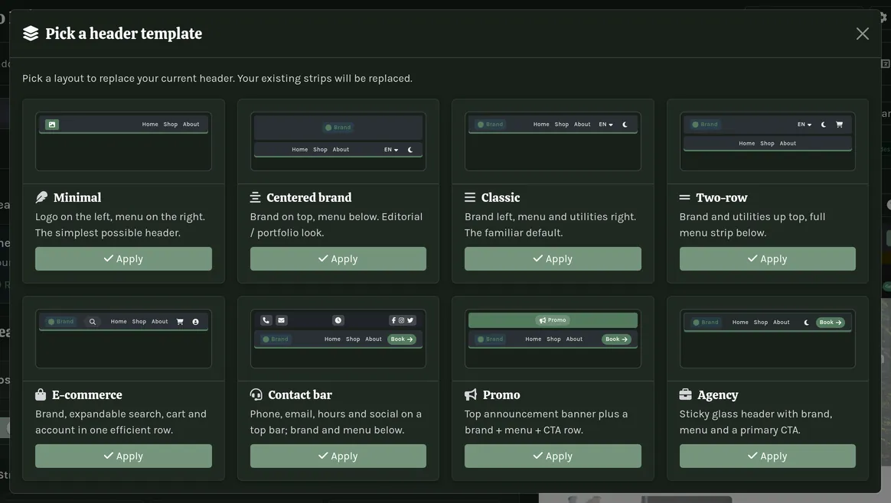Viewport: 891px width, 503px height.
Task: Close the header template dialog
Action: [862, 34]
